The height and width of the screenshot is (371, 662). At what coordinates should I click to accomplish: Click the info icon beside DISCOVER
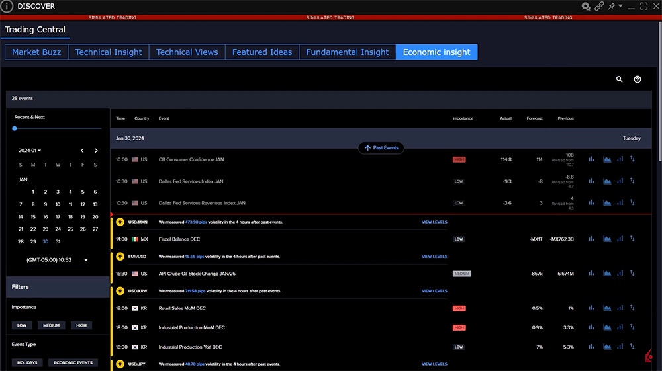[7, 7]
